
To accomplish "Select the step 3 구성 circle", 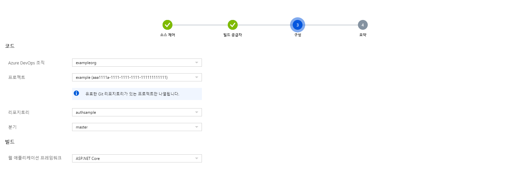I will 298,25.
